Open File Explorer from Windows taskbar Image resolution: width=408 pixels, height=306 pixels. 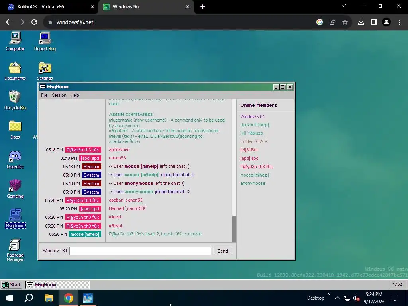coord(49,298)
